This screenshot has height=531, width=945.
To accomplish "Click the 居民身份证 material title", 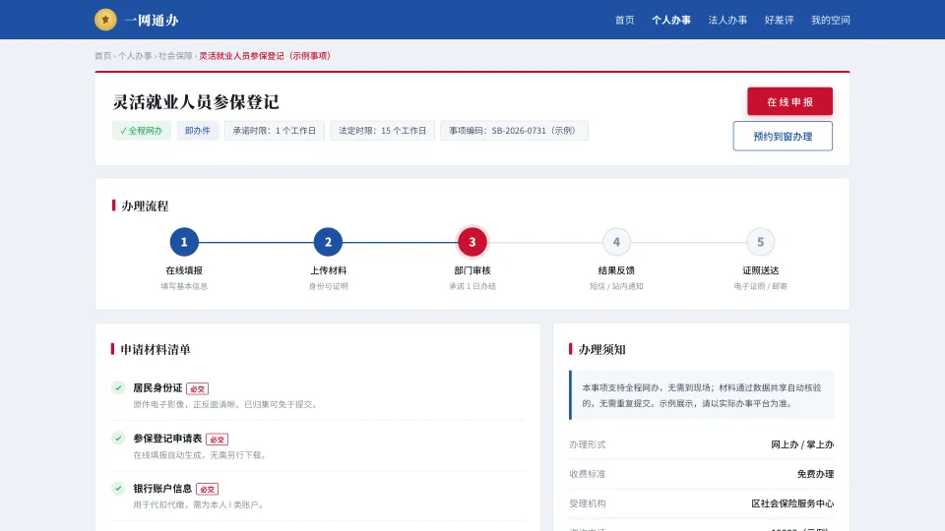I will [157, 387].
